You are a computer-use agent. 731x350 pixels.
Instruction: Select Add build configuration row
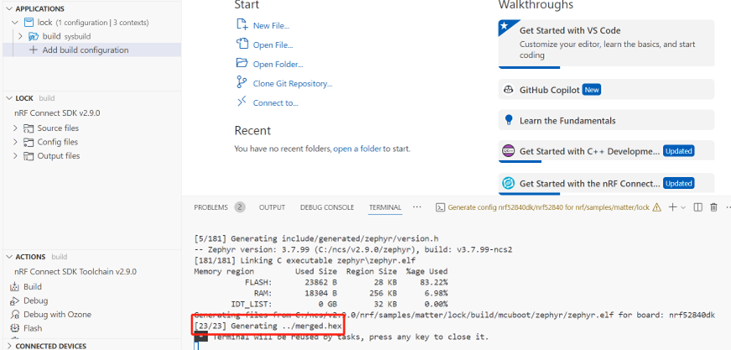point(91,50)
